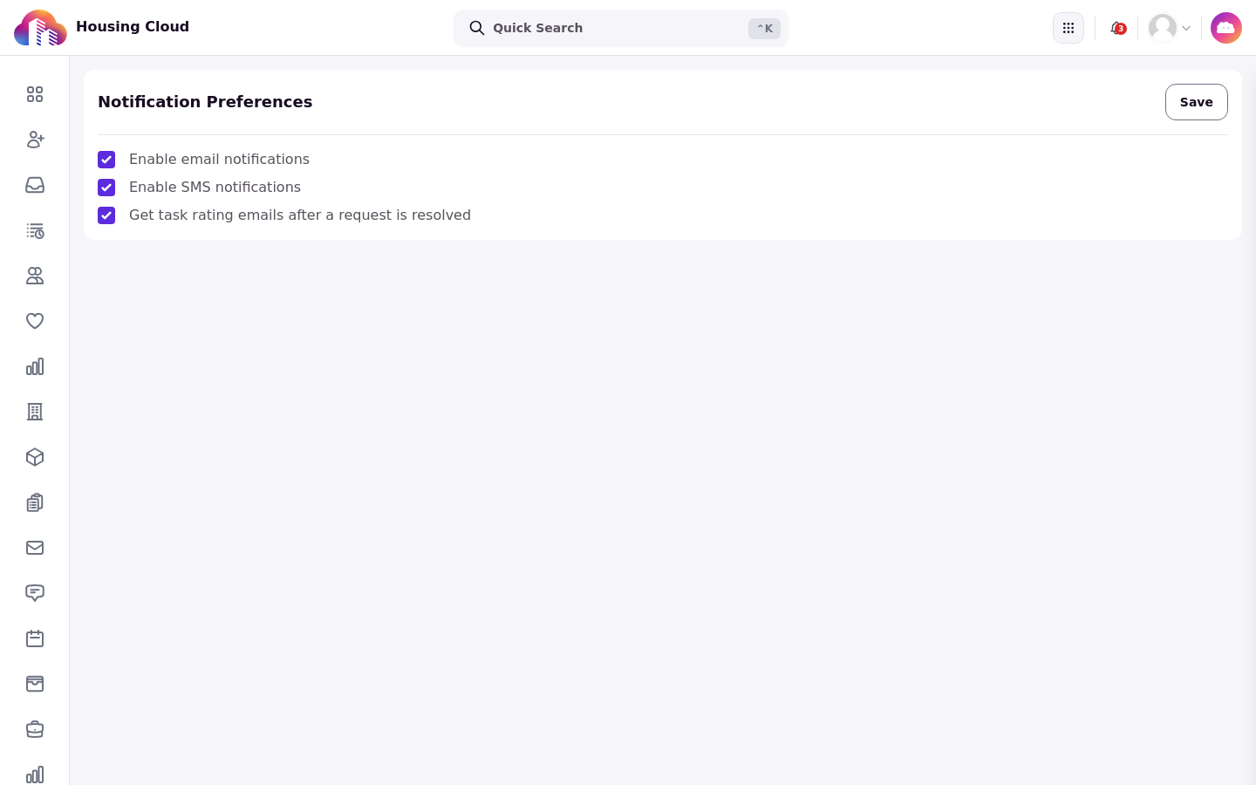Image resolution: width=1256 pixels, height=785 pixels.
Task: Expand the user profile avatar dropdown
Action: [1170, 28]
